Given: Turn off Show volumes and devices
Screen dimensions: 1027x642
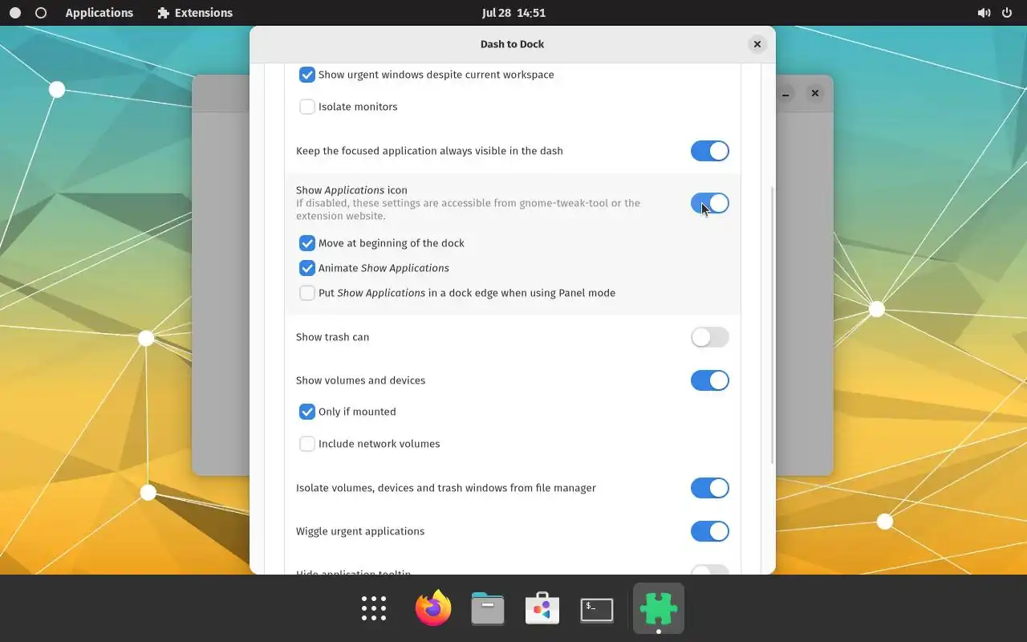Looking at the screenshot, I should point(710,380).
